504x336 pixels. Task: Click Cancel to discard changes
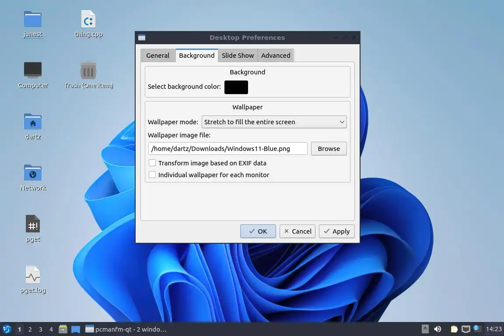click(297, 231)
